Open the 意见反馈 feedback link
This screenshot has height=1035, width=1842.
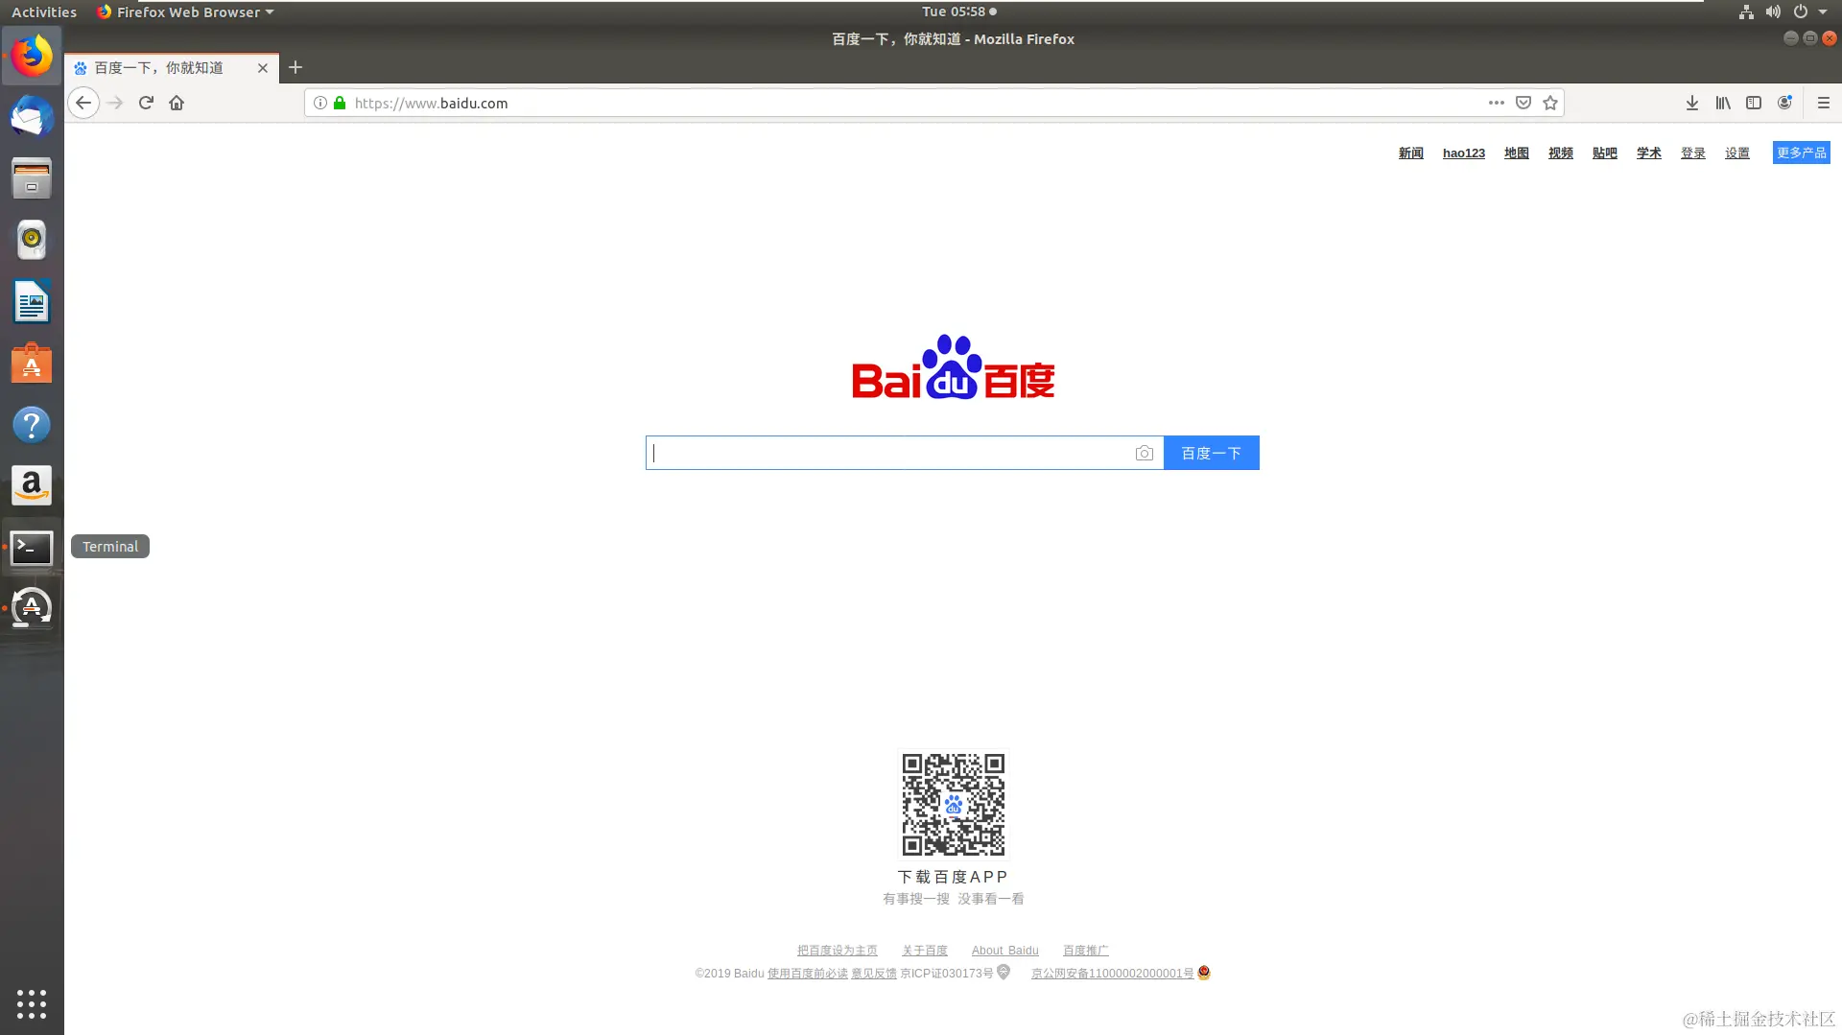tap(874, 974)
